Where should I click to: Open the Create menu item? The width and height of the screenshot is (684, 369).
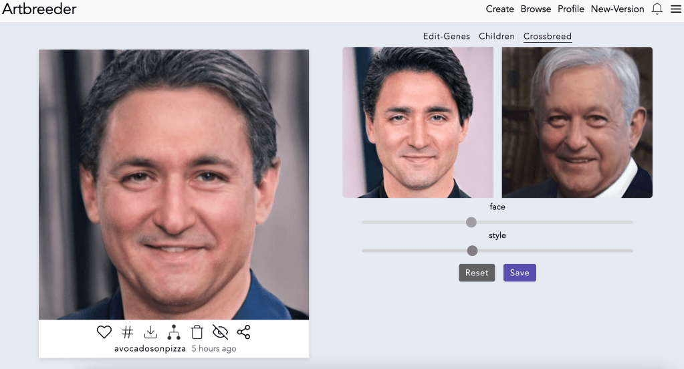pyautogui.click(x=499, y=9)
